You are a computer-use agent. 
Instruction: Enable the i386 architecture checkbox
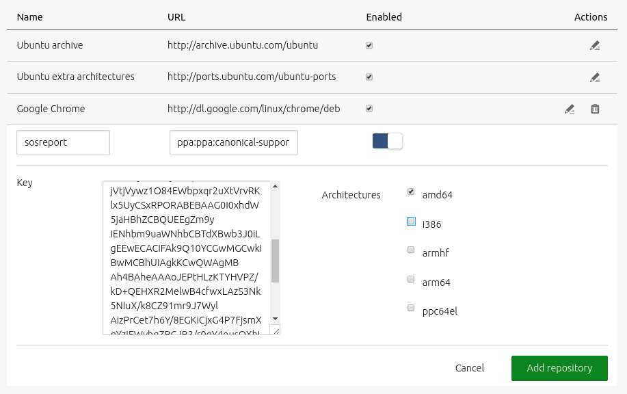tap(411, 221)
